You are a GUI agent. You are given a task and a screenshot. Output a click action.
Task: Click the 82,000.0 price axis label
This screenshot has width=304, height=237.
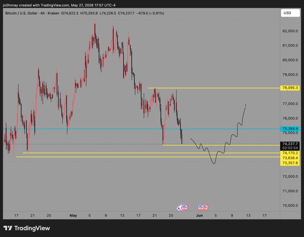(x=290, y=31)
